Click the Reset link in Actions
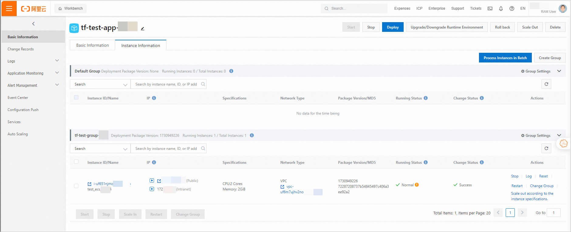The height and width of the screenshot is (232, 571). pos(543,176)
